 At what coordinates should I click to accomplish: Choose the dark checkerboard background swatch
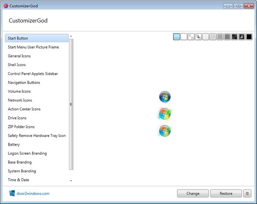[x=235, y=37]
